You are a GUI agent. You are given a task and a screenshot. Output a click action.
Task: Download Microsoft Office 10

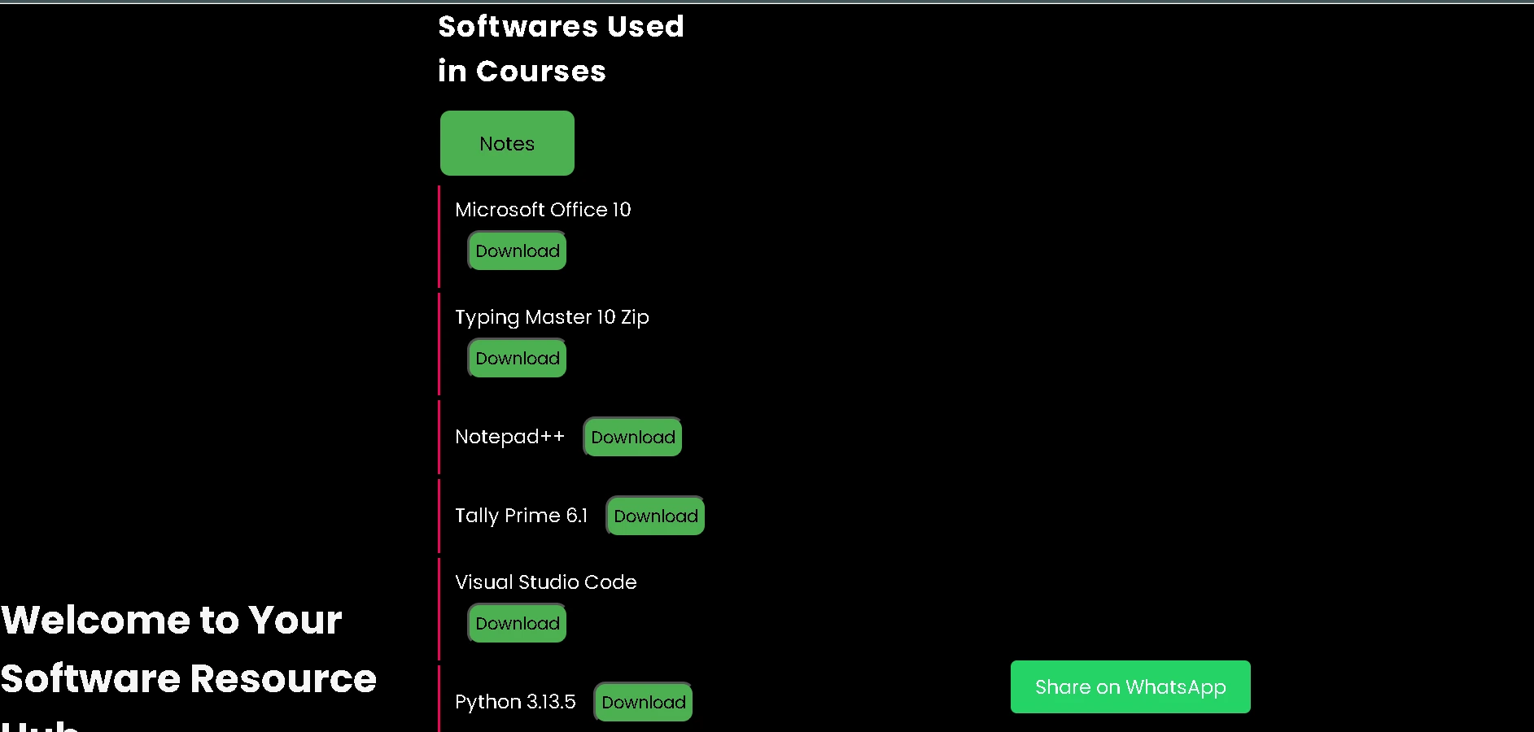tap(517, 251)
